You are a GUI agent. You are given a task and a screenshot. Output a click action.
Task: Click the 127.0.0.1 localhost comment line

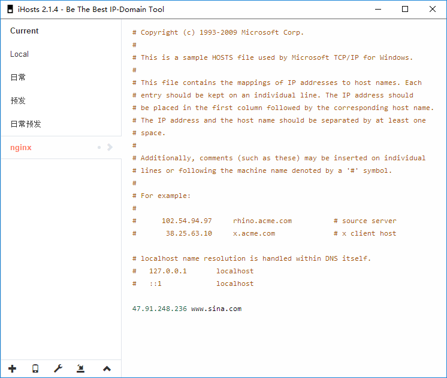click(193, 271)
